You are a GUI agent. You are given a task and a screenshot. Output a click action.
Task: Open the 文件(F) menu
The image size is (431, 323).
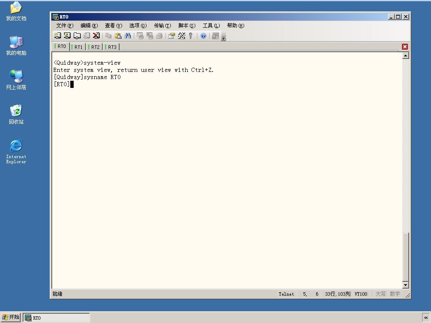[x=64, y=26]
